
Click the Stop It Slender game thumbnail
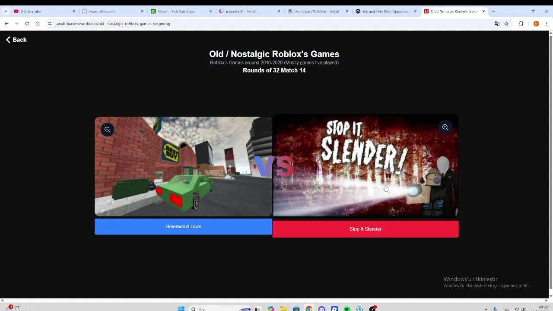click(x=365, y=165)
